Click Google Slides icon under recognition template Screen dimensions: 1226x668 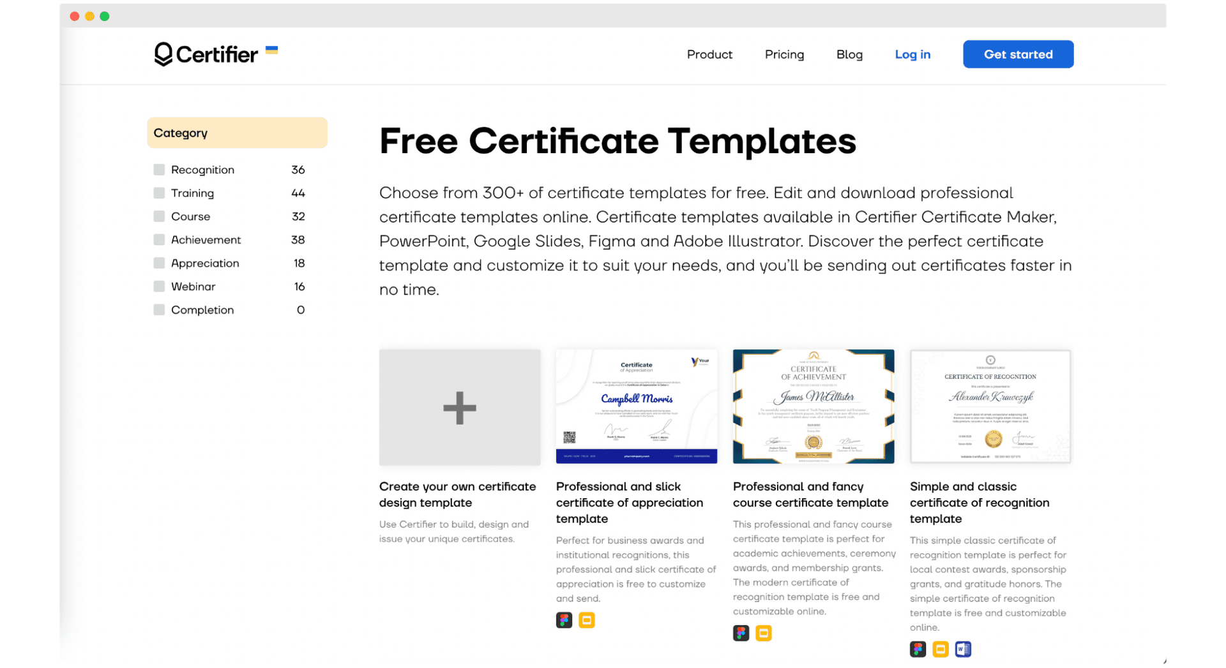[940, 649]
